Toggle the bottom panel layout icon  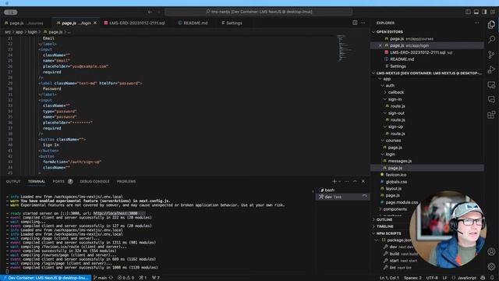coord(476,12)
